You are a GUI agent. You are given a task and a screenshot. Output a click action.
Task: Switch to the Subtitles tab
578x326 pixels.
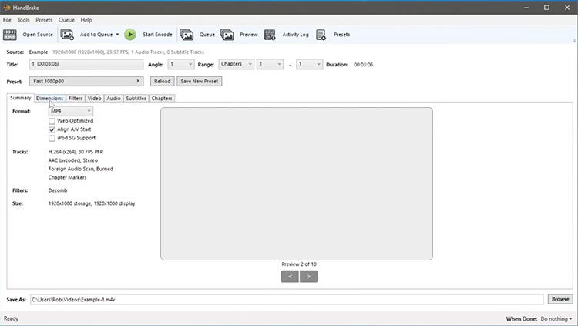click(136, 99)
